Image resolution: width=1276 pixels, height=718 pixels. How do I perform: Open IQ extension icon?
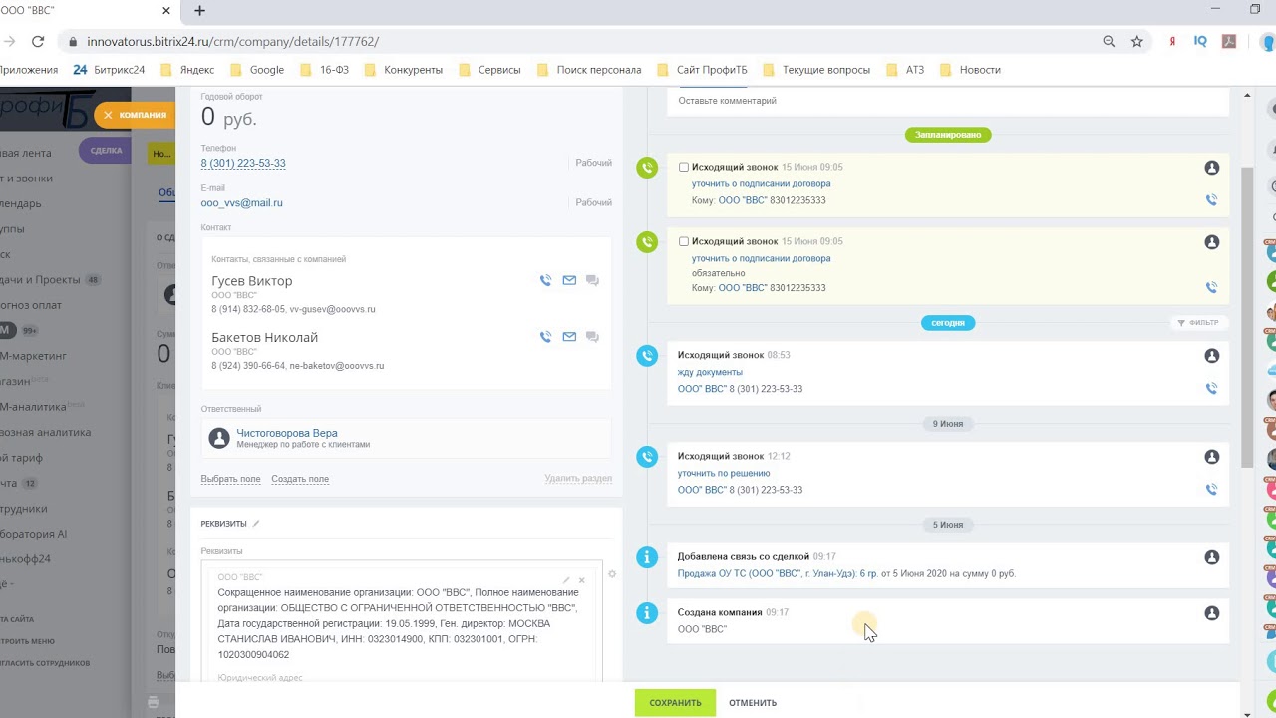[x=1200, y=42]
